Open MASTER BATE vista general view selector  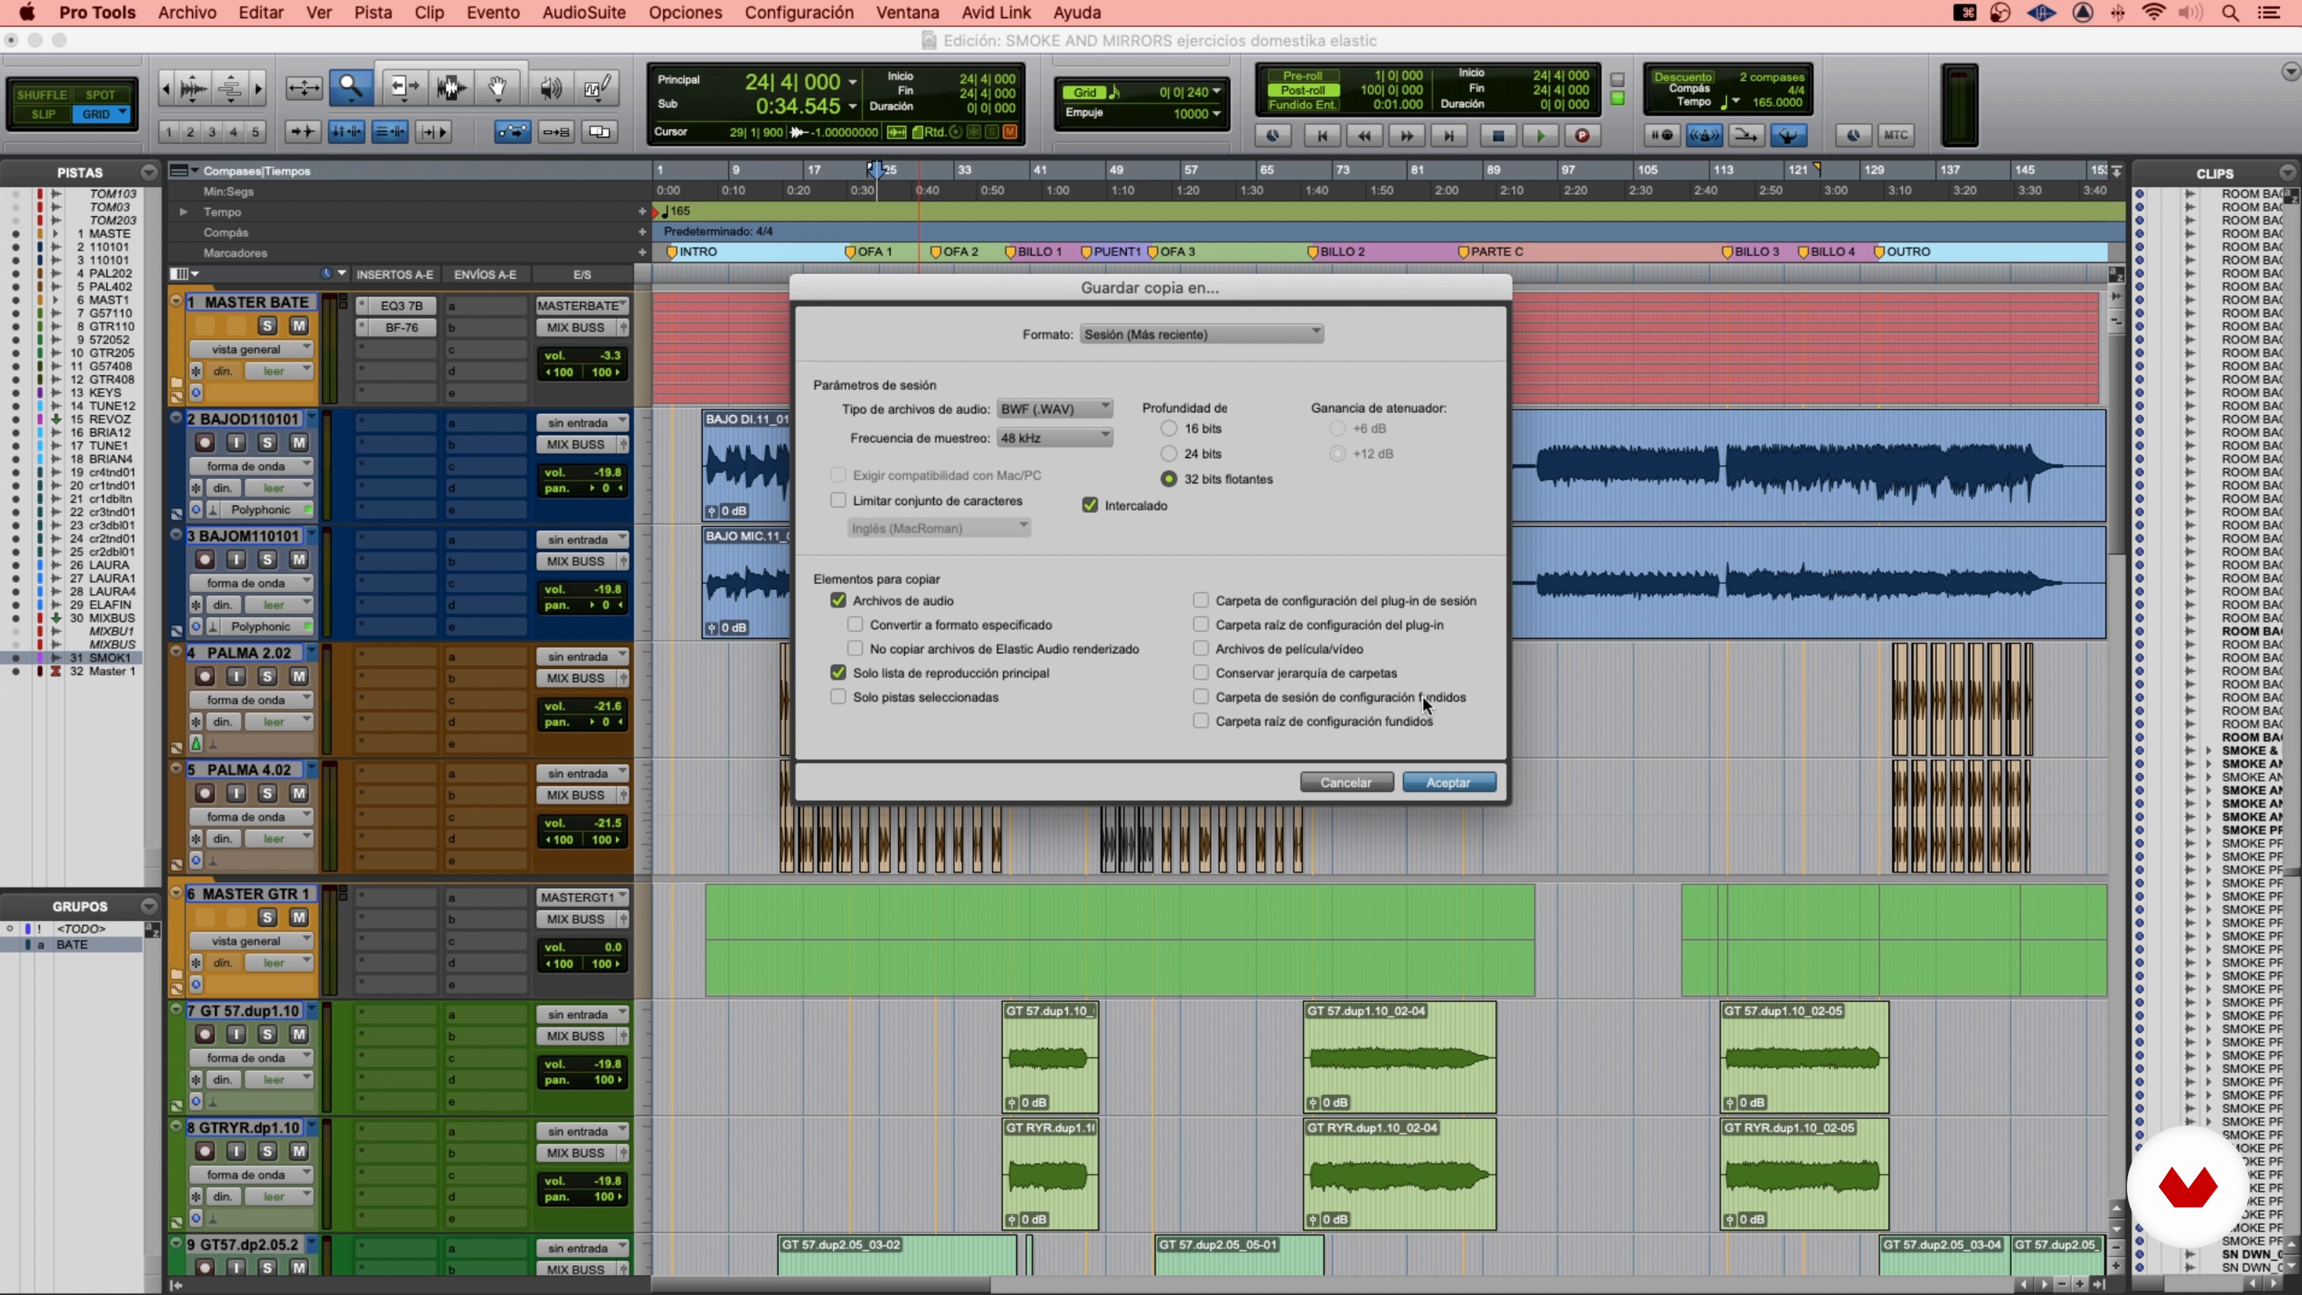(x=250, y=350)
